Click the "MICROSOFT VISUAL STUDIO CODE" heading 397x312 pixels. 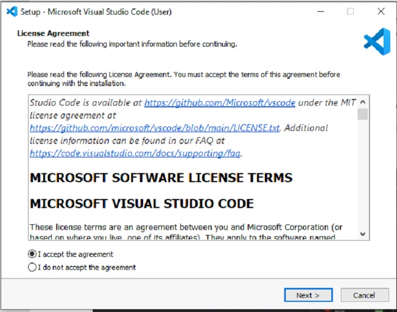(142, 204)
